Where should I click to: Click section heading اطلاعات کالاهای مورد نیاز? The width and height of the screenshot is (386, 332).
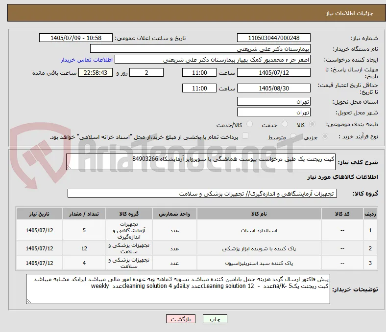pyautogui.click(x=342, y=177)
